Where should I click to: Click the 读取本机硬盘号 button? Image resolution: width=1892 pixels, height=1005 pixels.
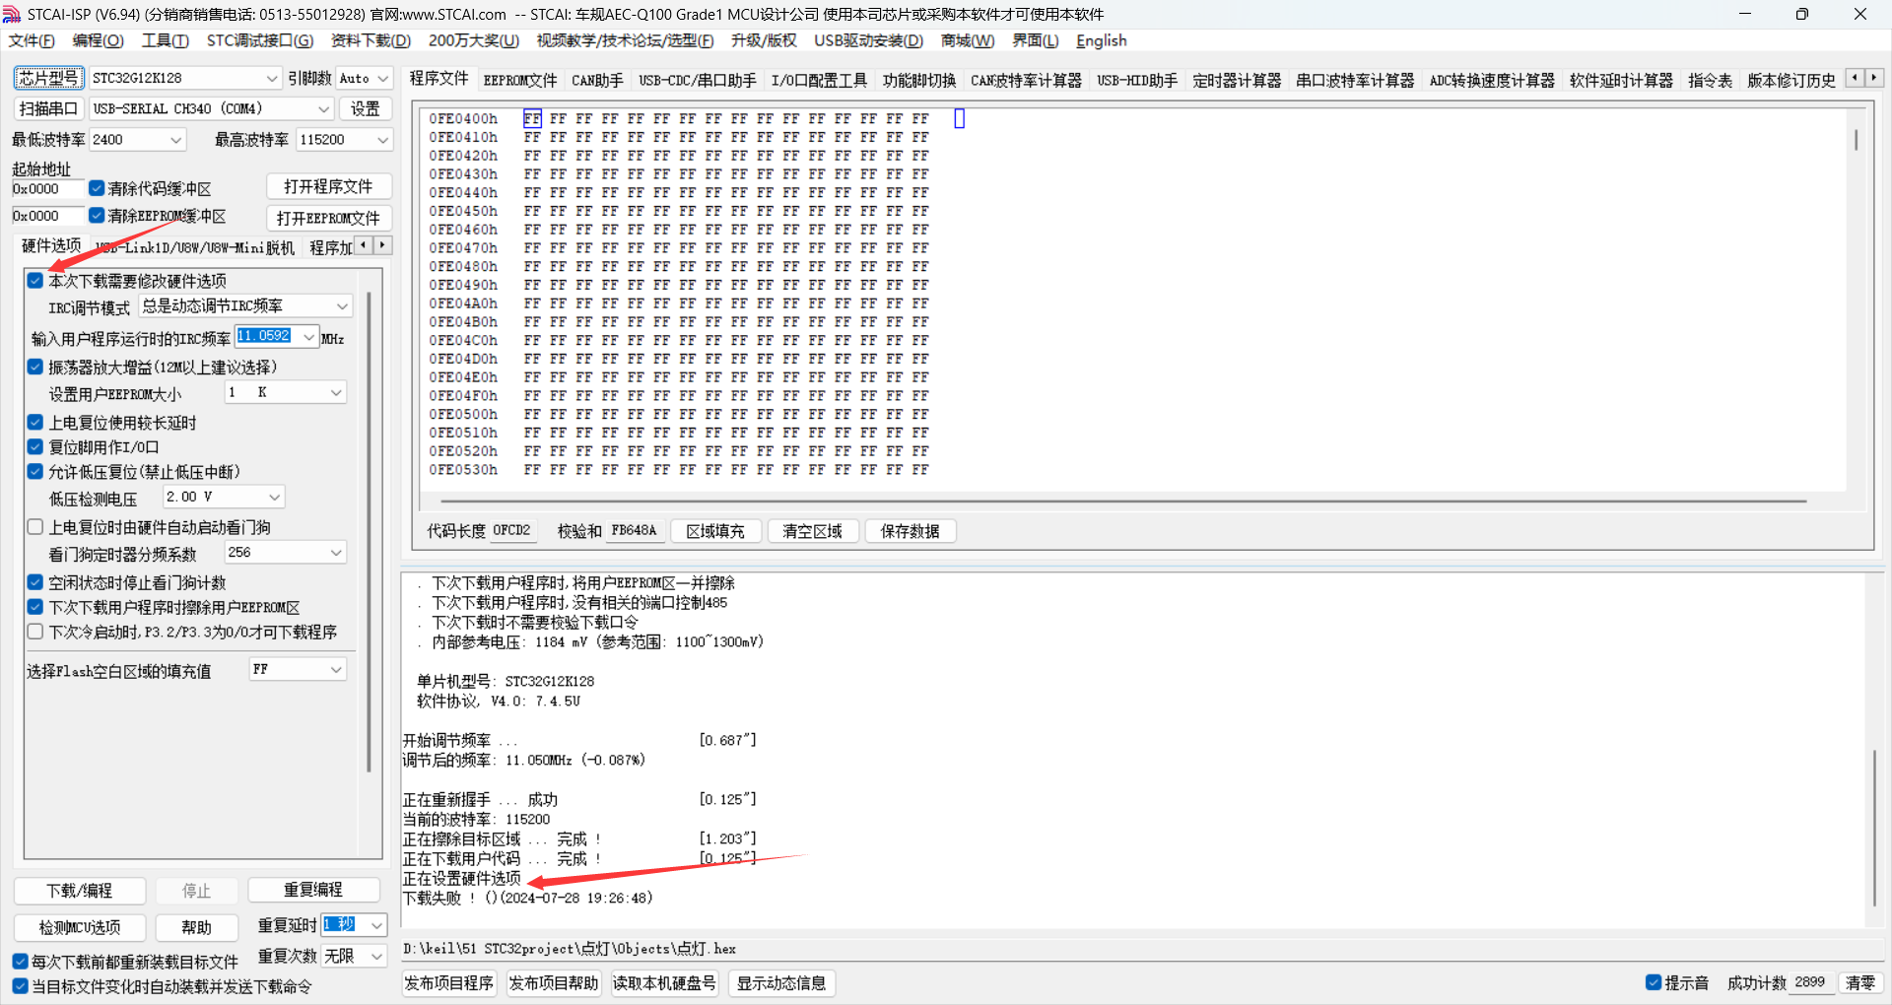coord(664,983)
